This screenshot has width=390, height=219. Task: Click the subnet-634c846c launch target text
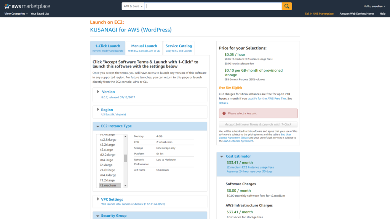click(x=133, y=204)
